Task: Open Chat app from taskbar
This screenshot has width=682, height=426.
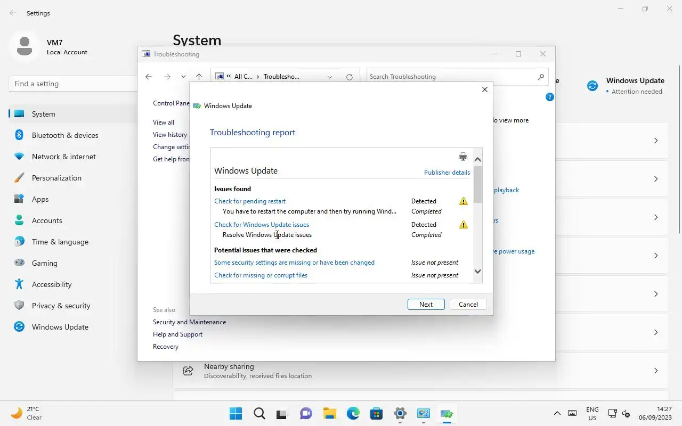Action: point(306,414)
